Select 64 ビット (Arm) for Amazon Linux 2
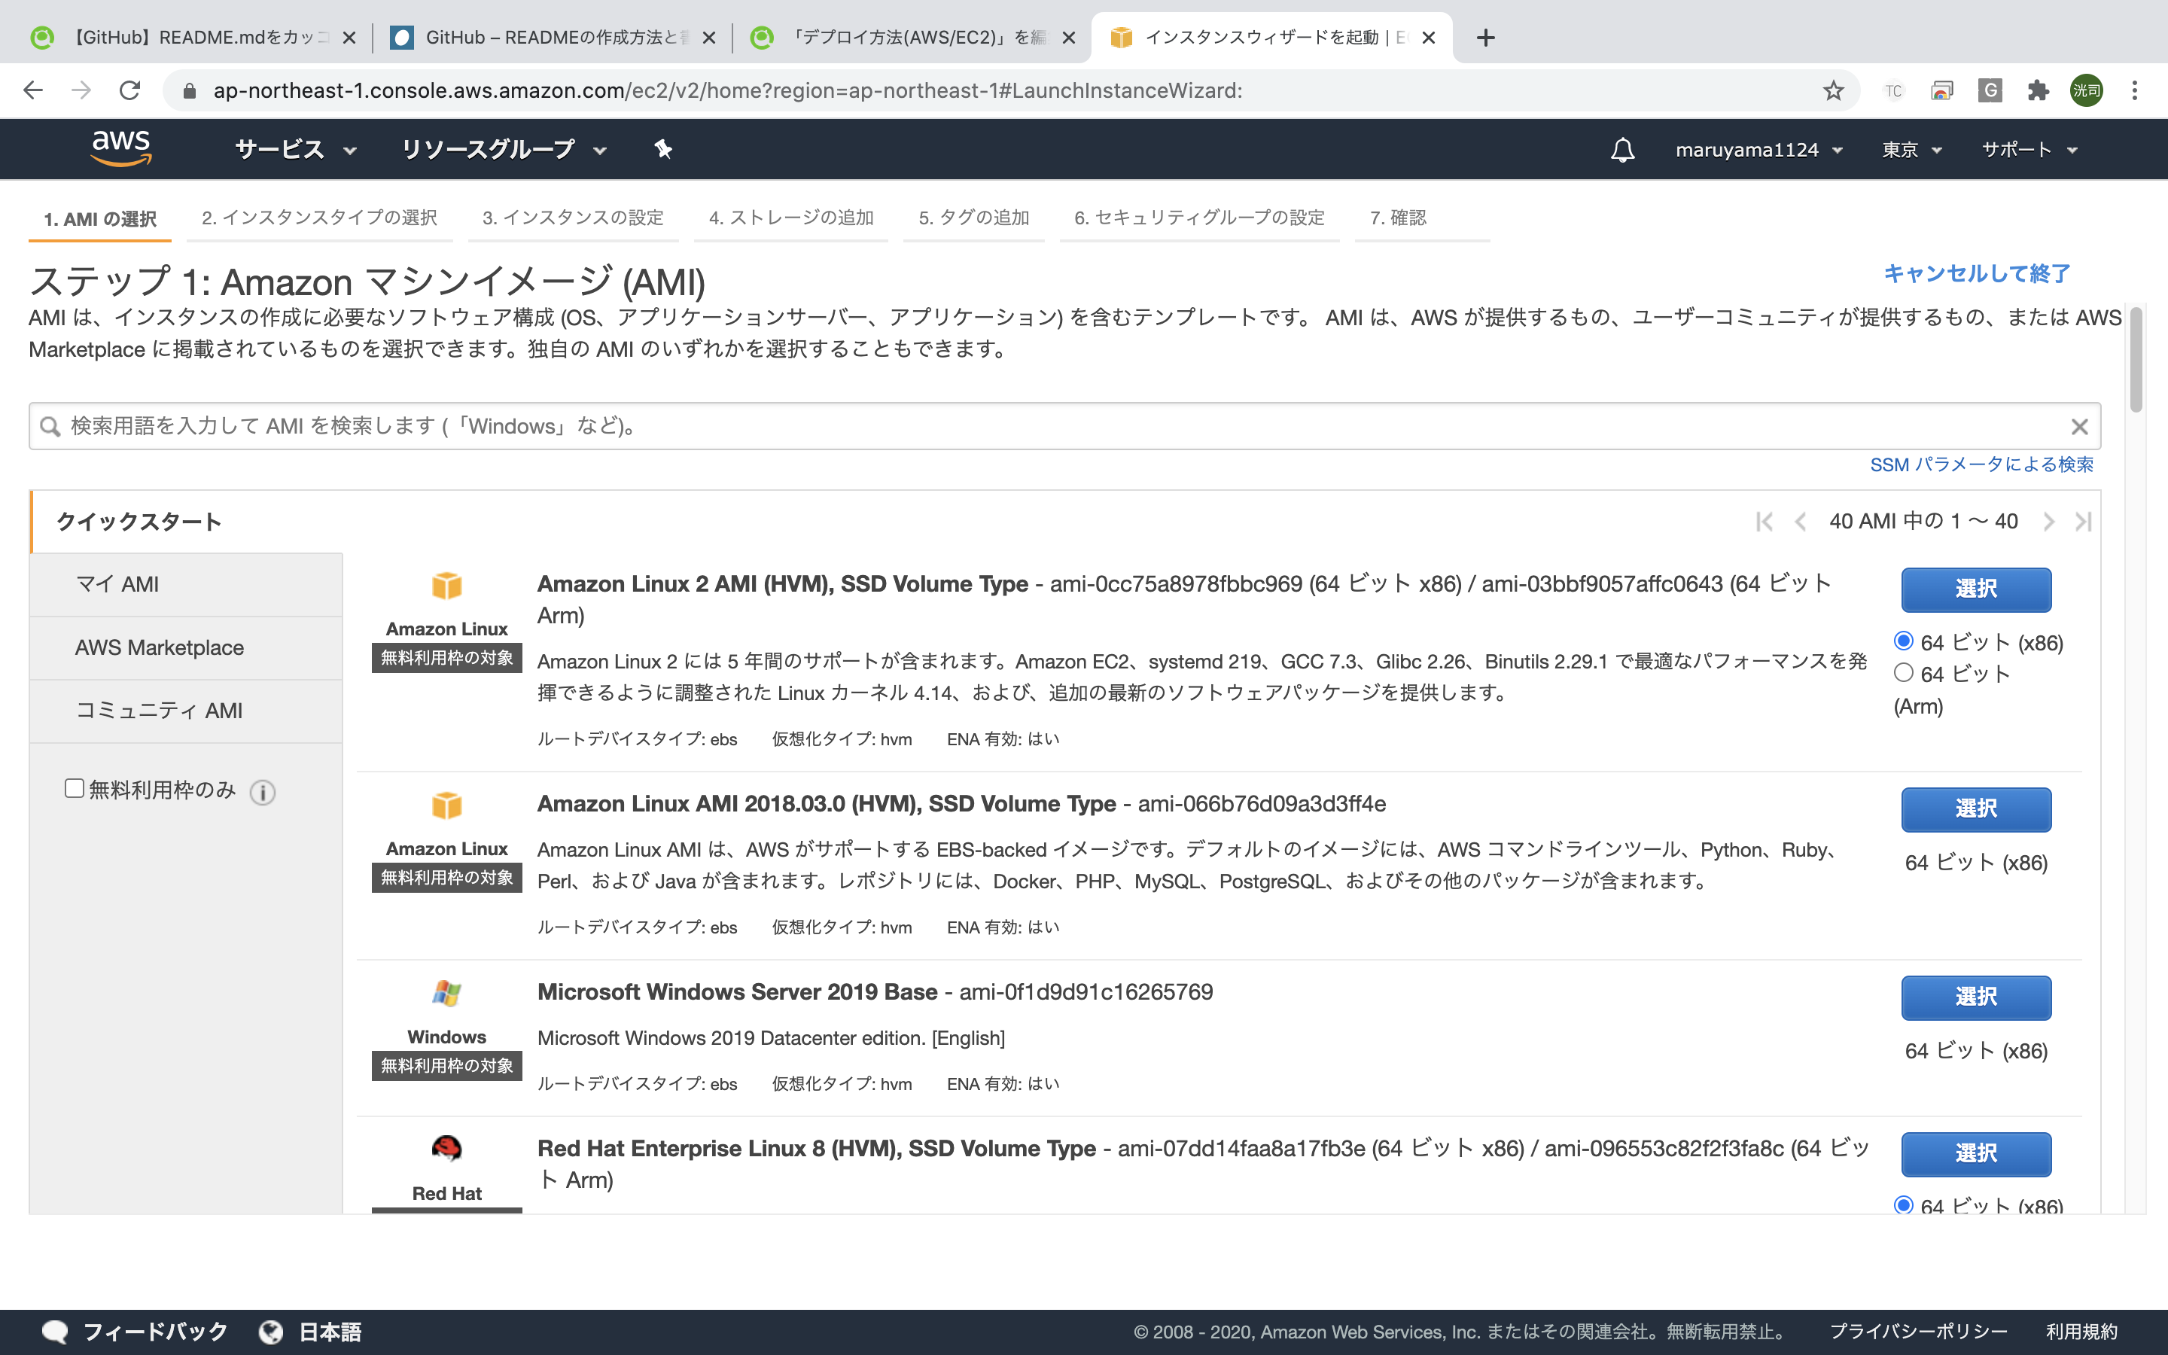 point(1904,672)
